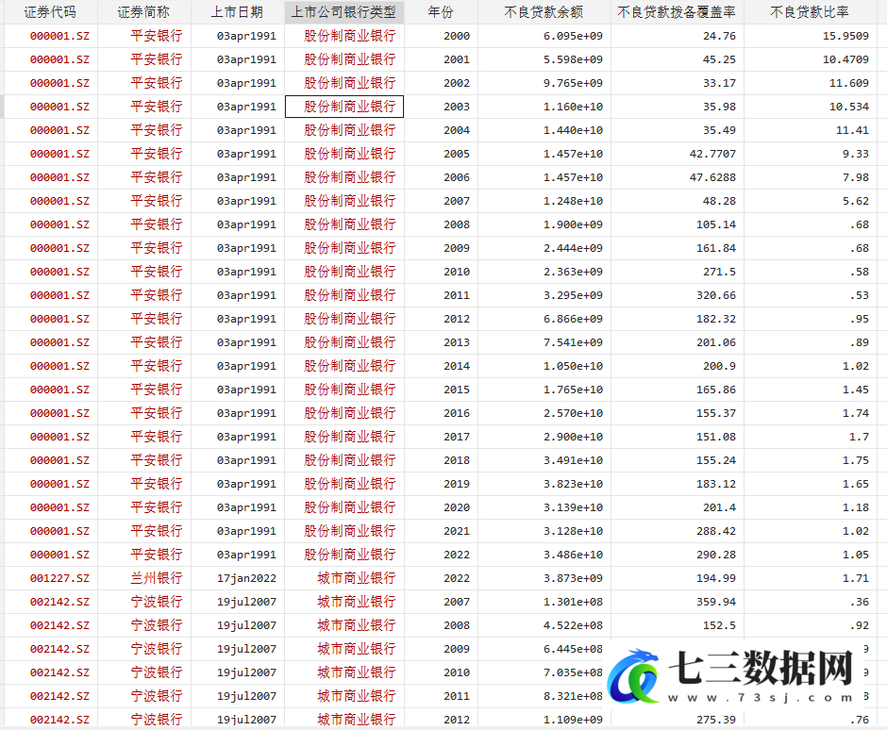Screen dimensions: 887x730
Task: Click the value 8.321e+08
Action: click(573, 697)
